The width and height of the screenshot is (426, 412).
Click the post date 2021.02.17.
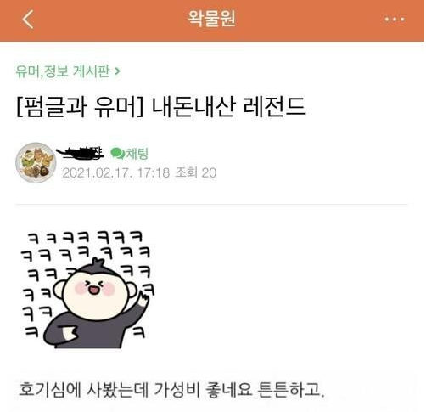click(96, 173)
